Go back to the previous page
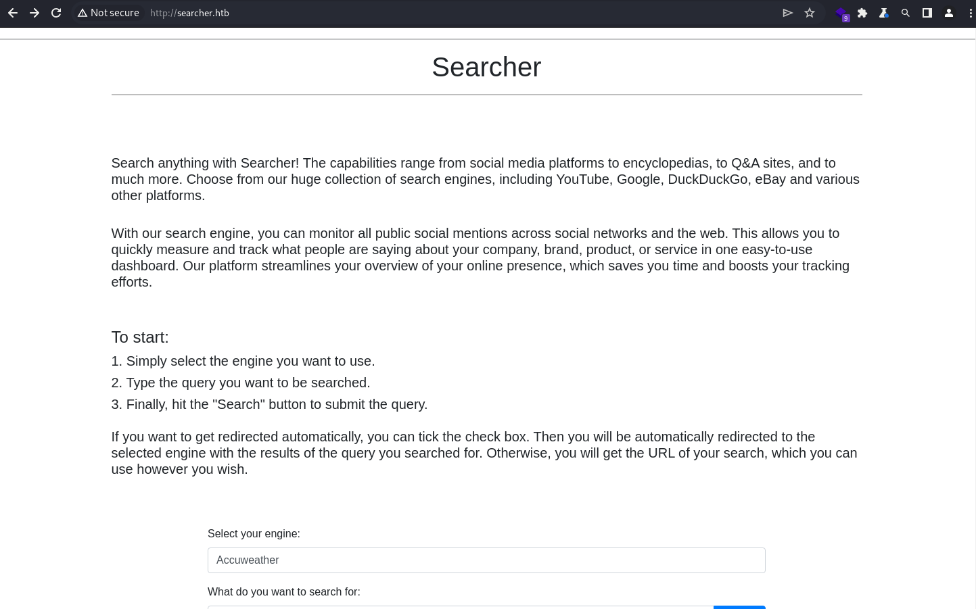This screenshot has height=609, width=976. [x=13, y=13]
